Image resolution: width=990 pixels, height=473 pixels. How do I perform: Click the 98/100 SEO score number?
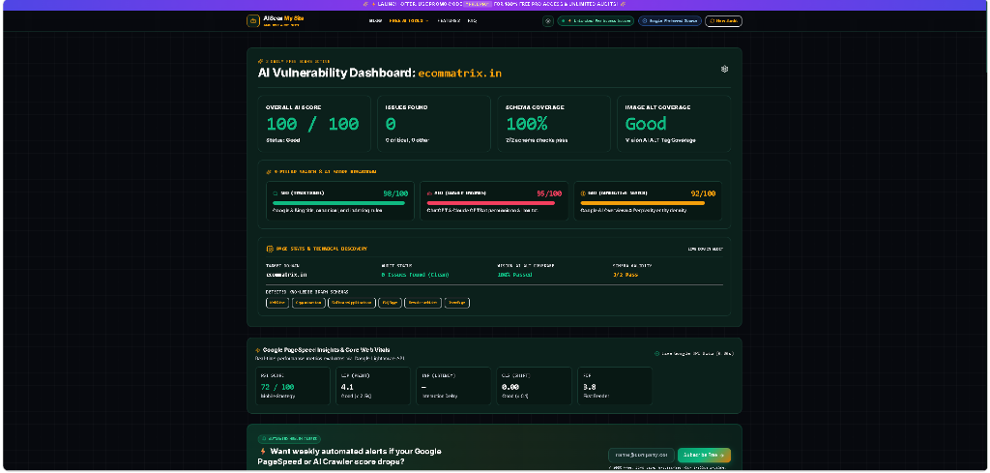(x=395, y=193)
